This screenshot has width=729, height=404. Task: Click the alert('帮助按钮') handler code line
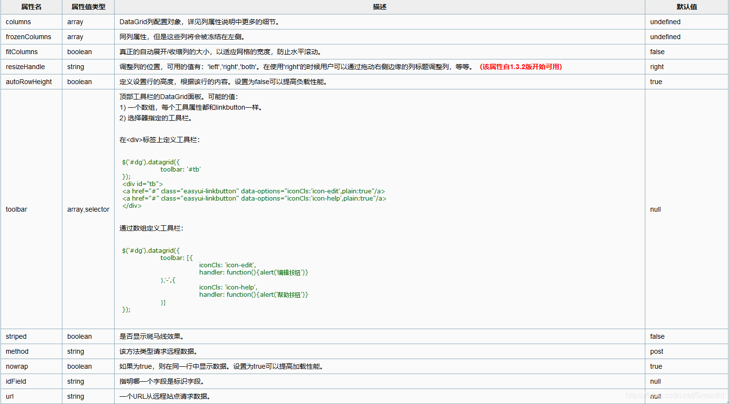[x=253, y=295]
